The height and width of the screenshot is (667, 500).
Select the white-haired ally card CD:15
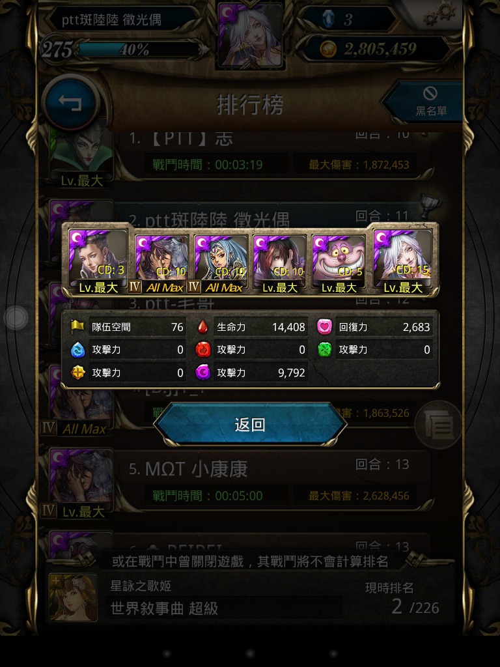tap(402, 262)
